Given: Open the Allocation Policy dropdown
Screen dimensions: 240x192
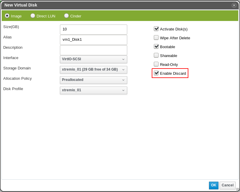Looking at the screenshot, I should (x=93, y=80).
